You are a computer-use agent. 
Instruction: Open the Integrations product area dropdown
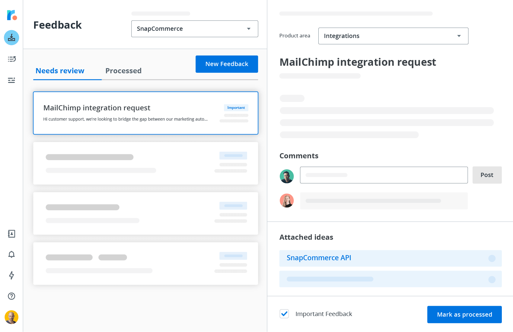pyautogui.click(x=393, y=36)
